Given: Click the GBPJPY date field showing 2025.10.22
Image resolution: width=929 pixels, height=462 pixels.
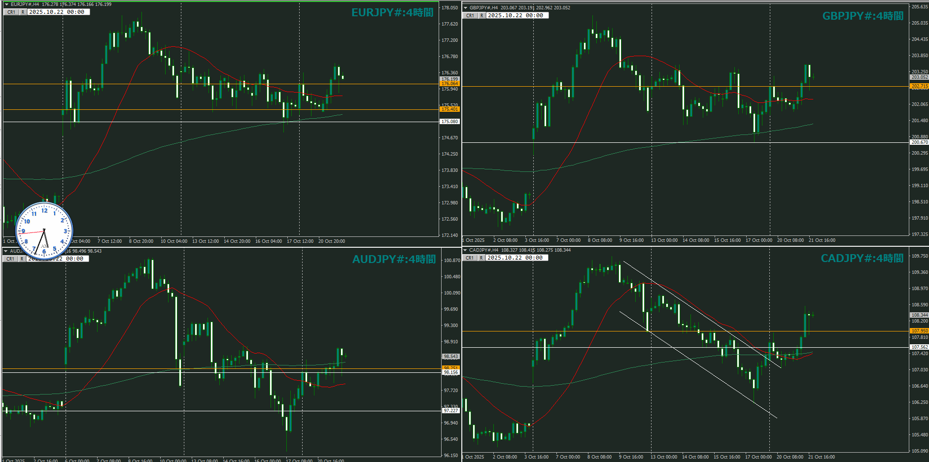Looking at the screenshot, I should click(517, 15).
